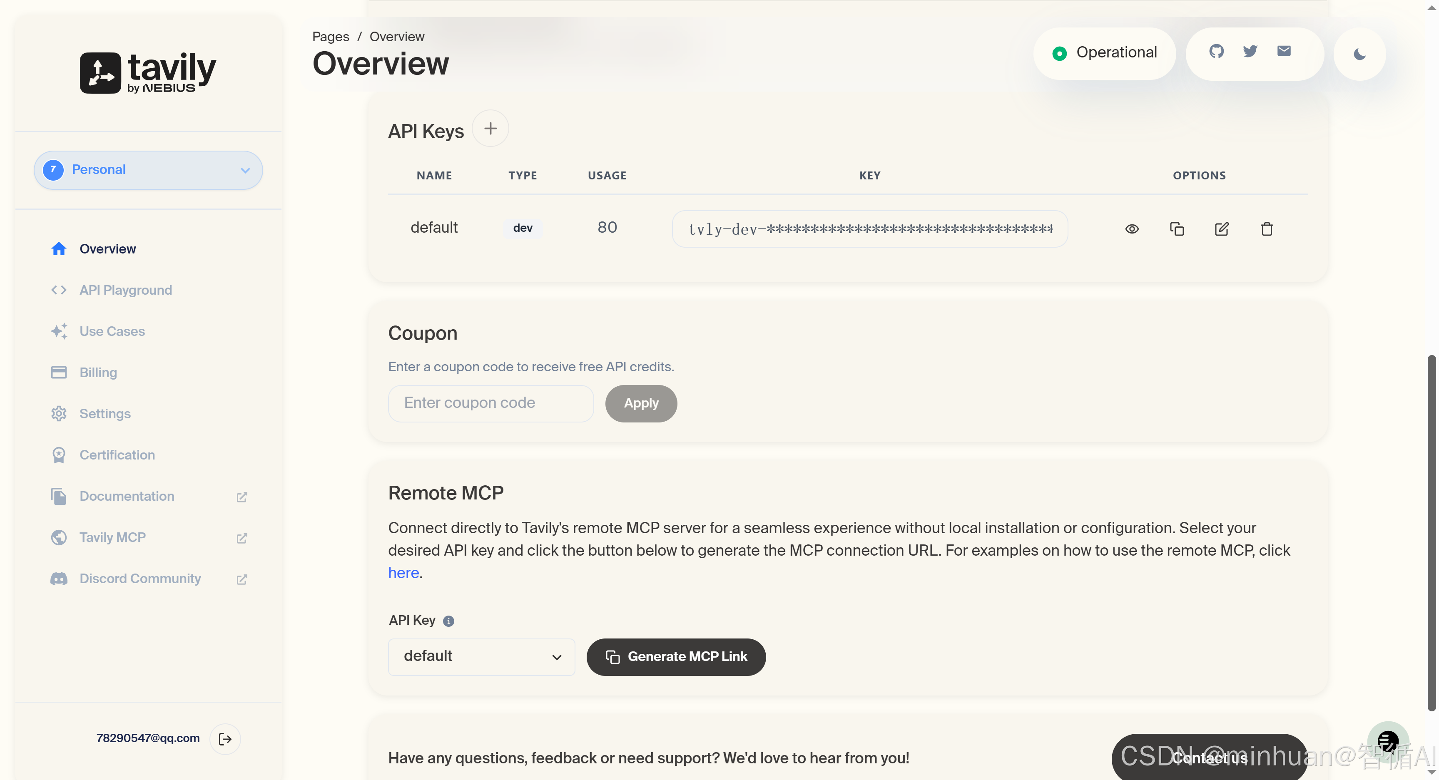Click the API Key info tooltip icon
The height and width of the screenshot is (780, 1439).
click(448, 621)
